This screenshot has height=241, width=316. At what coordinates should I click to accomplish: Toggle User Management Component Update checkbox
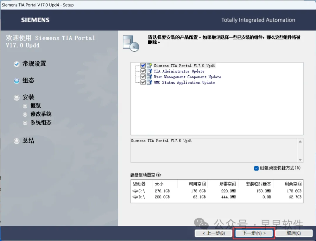[x=143, y=77]
